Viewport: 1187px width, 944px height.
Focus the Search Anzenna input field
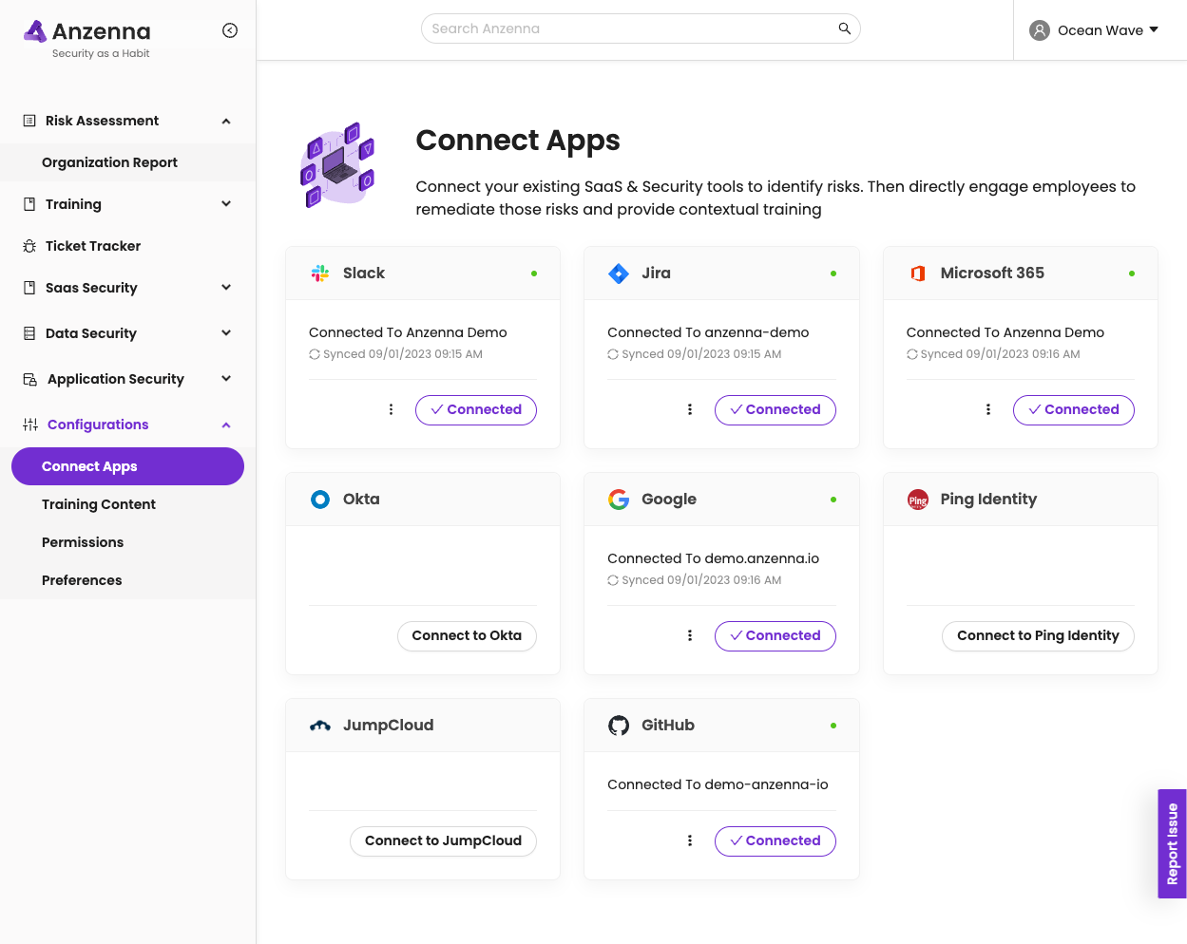click(x=641, y=28)
